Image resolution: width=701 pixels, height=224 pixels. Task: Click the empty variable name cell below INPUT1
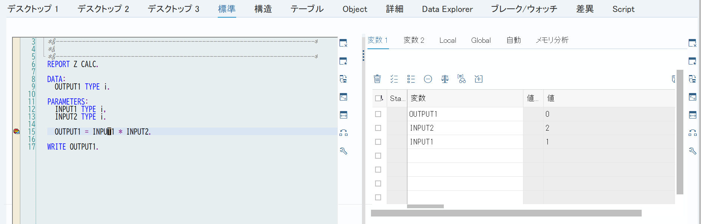pyautogui.click(x=464, y=156)
